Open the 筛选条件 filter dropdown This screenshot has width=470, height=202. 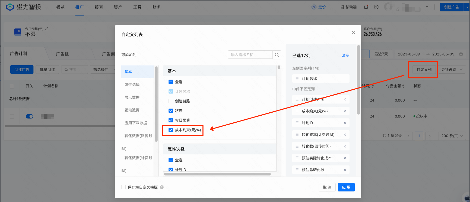click(x=103, y=70)
